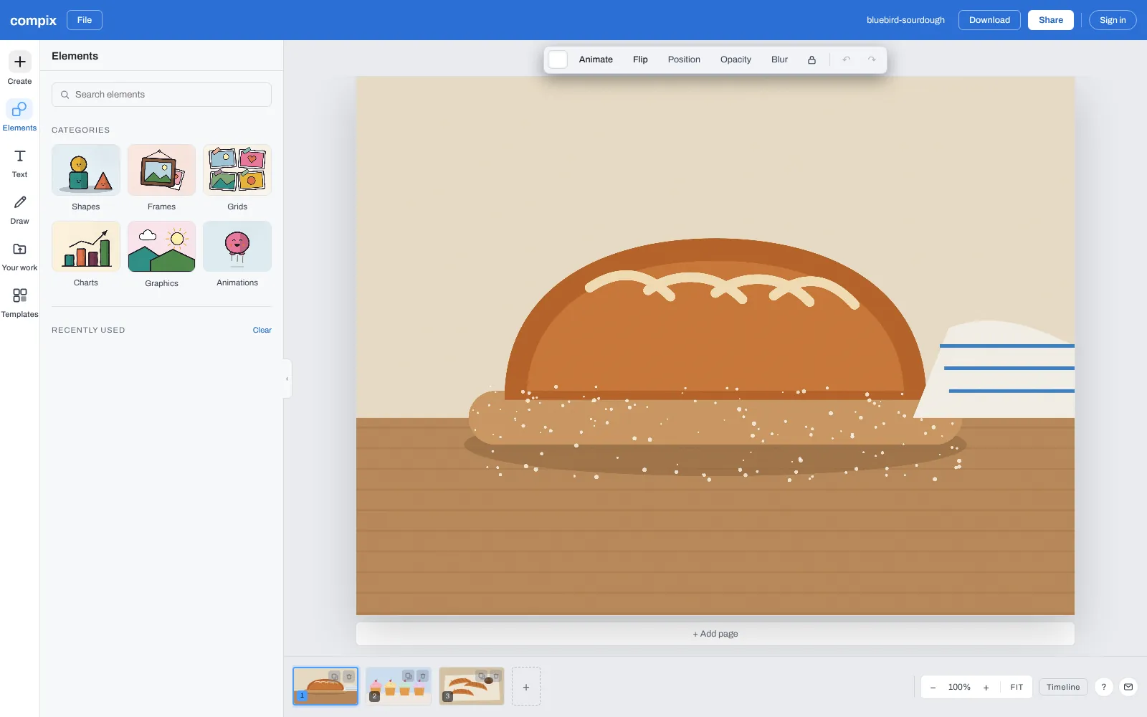Zoom in with the plus button
1147x717 pixels.
pyautogui.click(x=986, y=687)
